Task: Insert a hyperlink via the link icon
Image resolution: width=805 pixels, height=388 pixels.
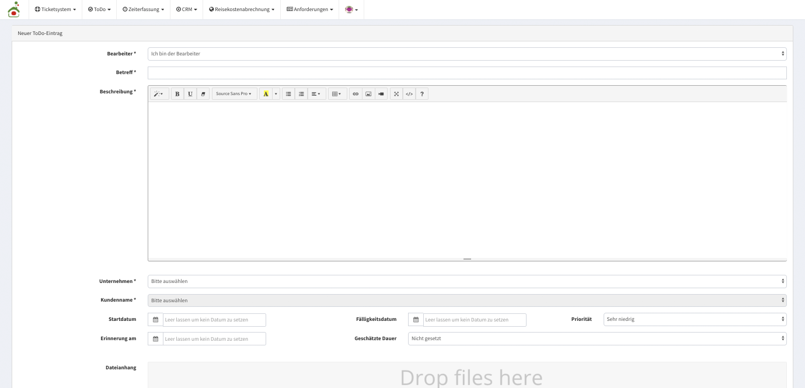Action: (356, 93)
